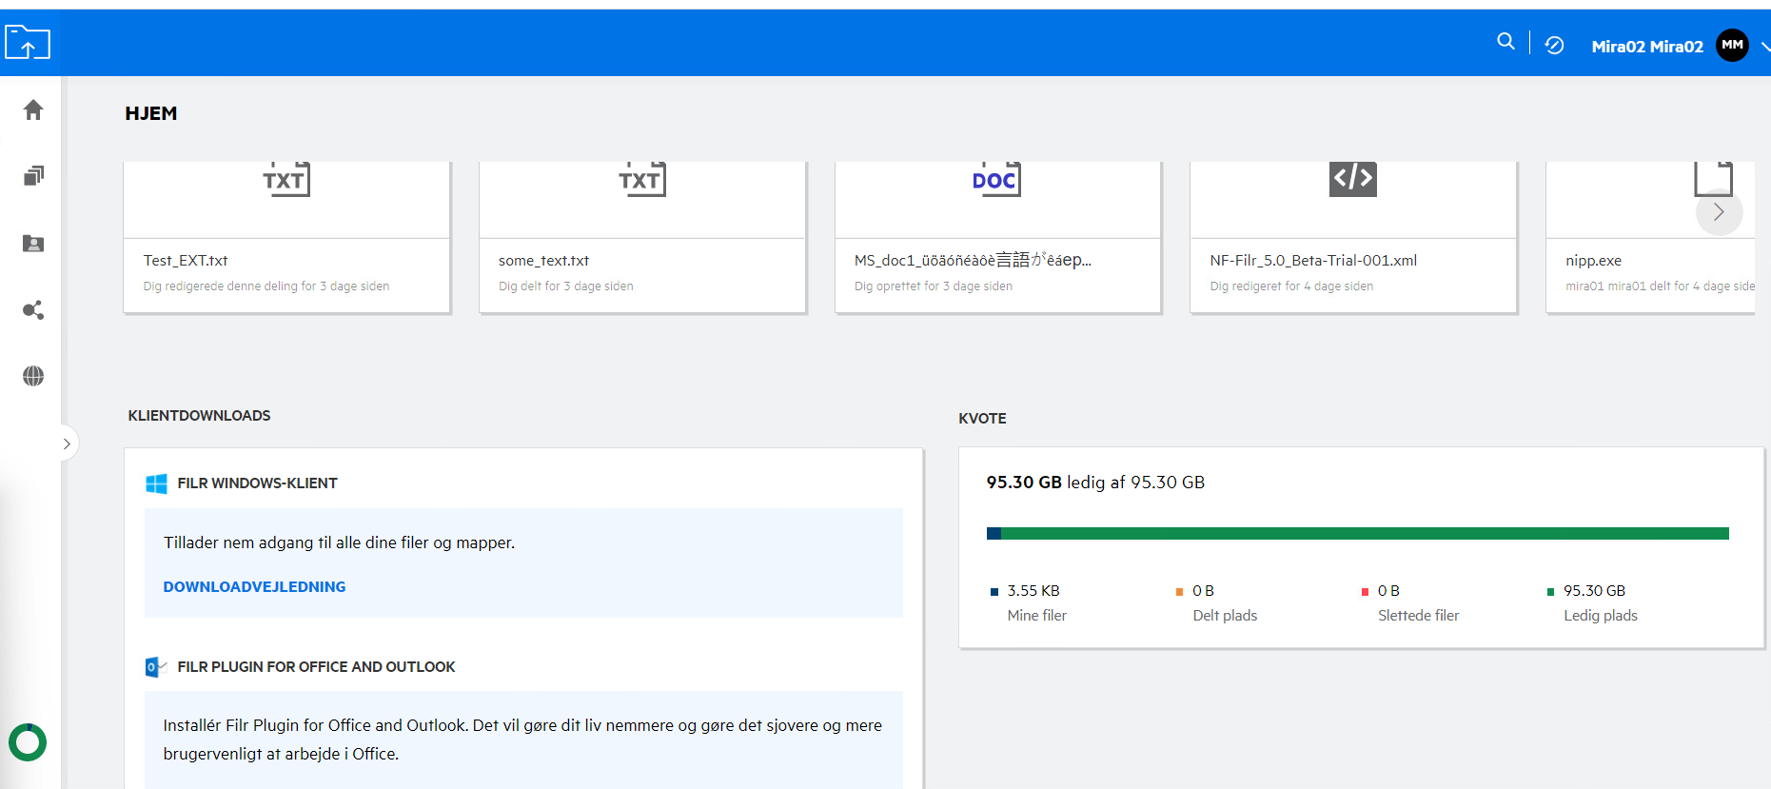Click the green quota usage bar
Image resolution: width=1771 pixels, height=789 pixels.
[x=1361, y=534]
